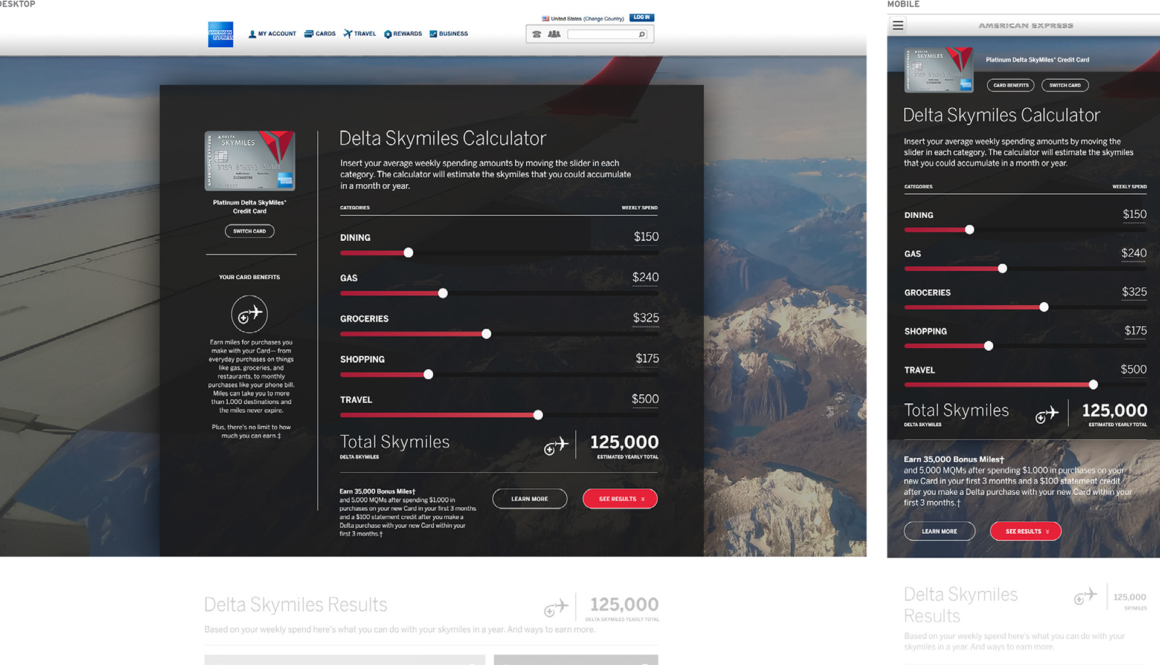Click the mobile Gas $240 value

point(1134,253)
